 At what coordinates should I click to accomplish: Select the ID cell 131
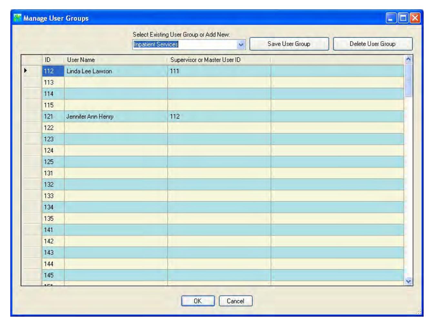(x=53, y=173)
